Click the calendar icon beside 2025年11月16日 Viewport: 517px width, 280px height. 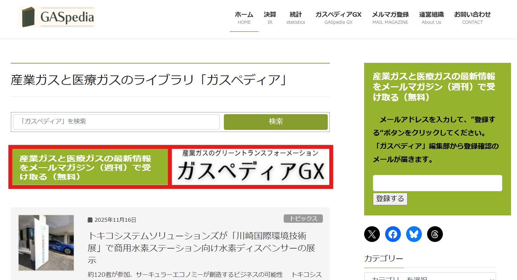tap(90, 220)
